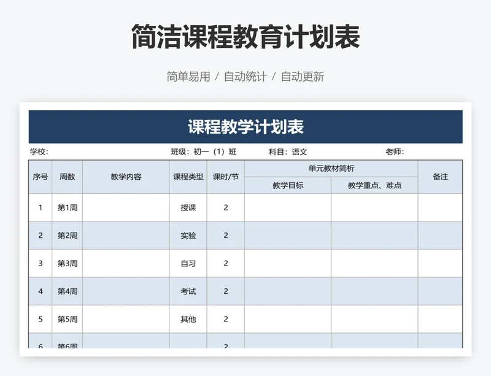This screenshot has width=491, height=376.
Task: Select the 授课 course type cell
Action: pyautogui.click(x=188, y=207)
